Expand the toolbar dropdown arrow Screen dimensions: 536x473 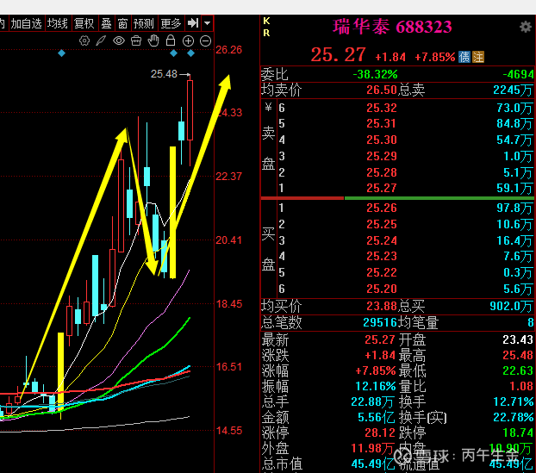[x=207, y=23]
